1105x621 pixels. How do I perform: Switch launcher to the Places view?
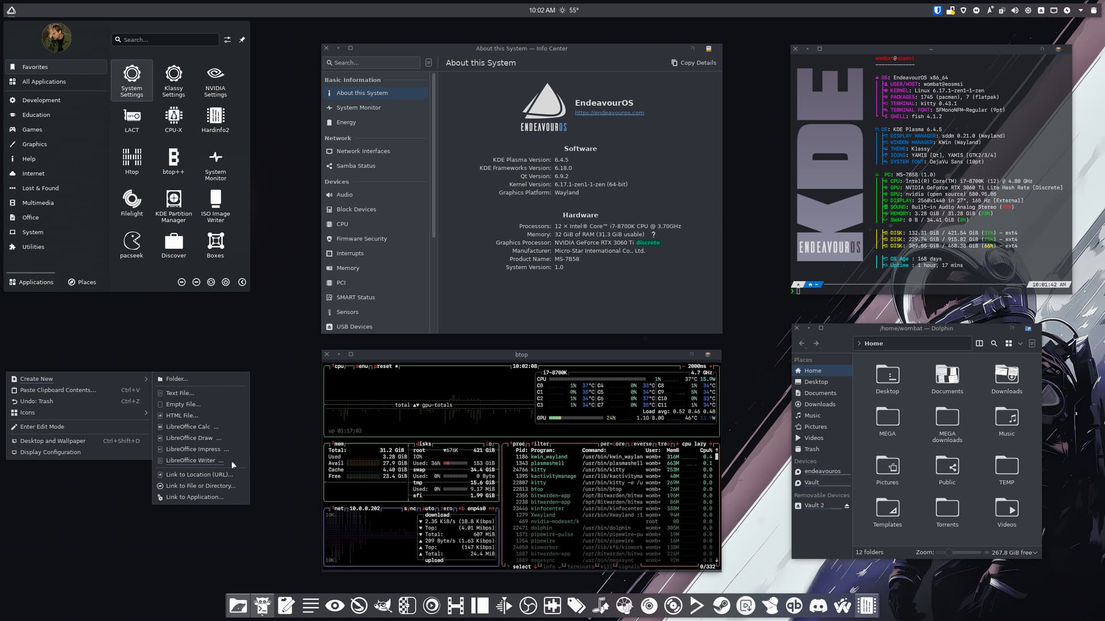82,282
